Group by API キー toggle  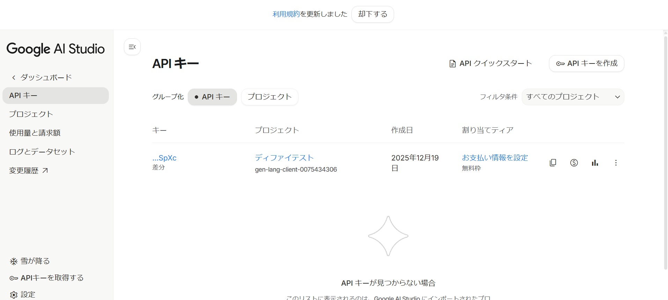212,97
